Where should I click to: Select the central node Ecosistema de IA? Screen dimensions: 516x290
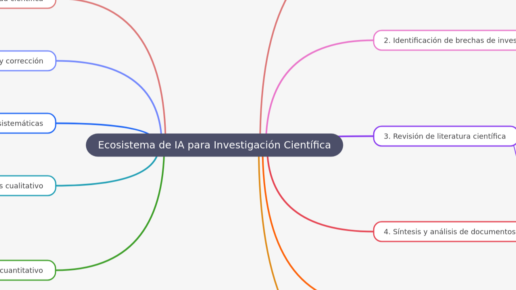(214, 145)
